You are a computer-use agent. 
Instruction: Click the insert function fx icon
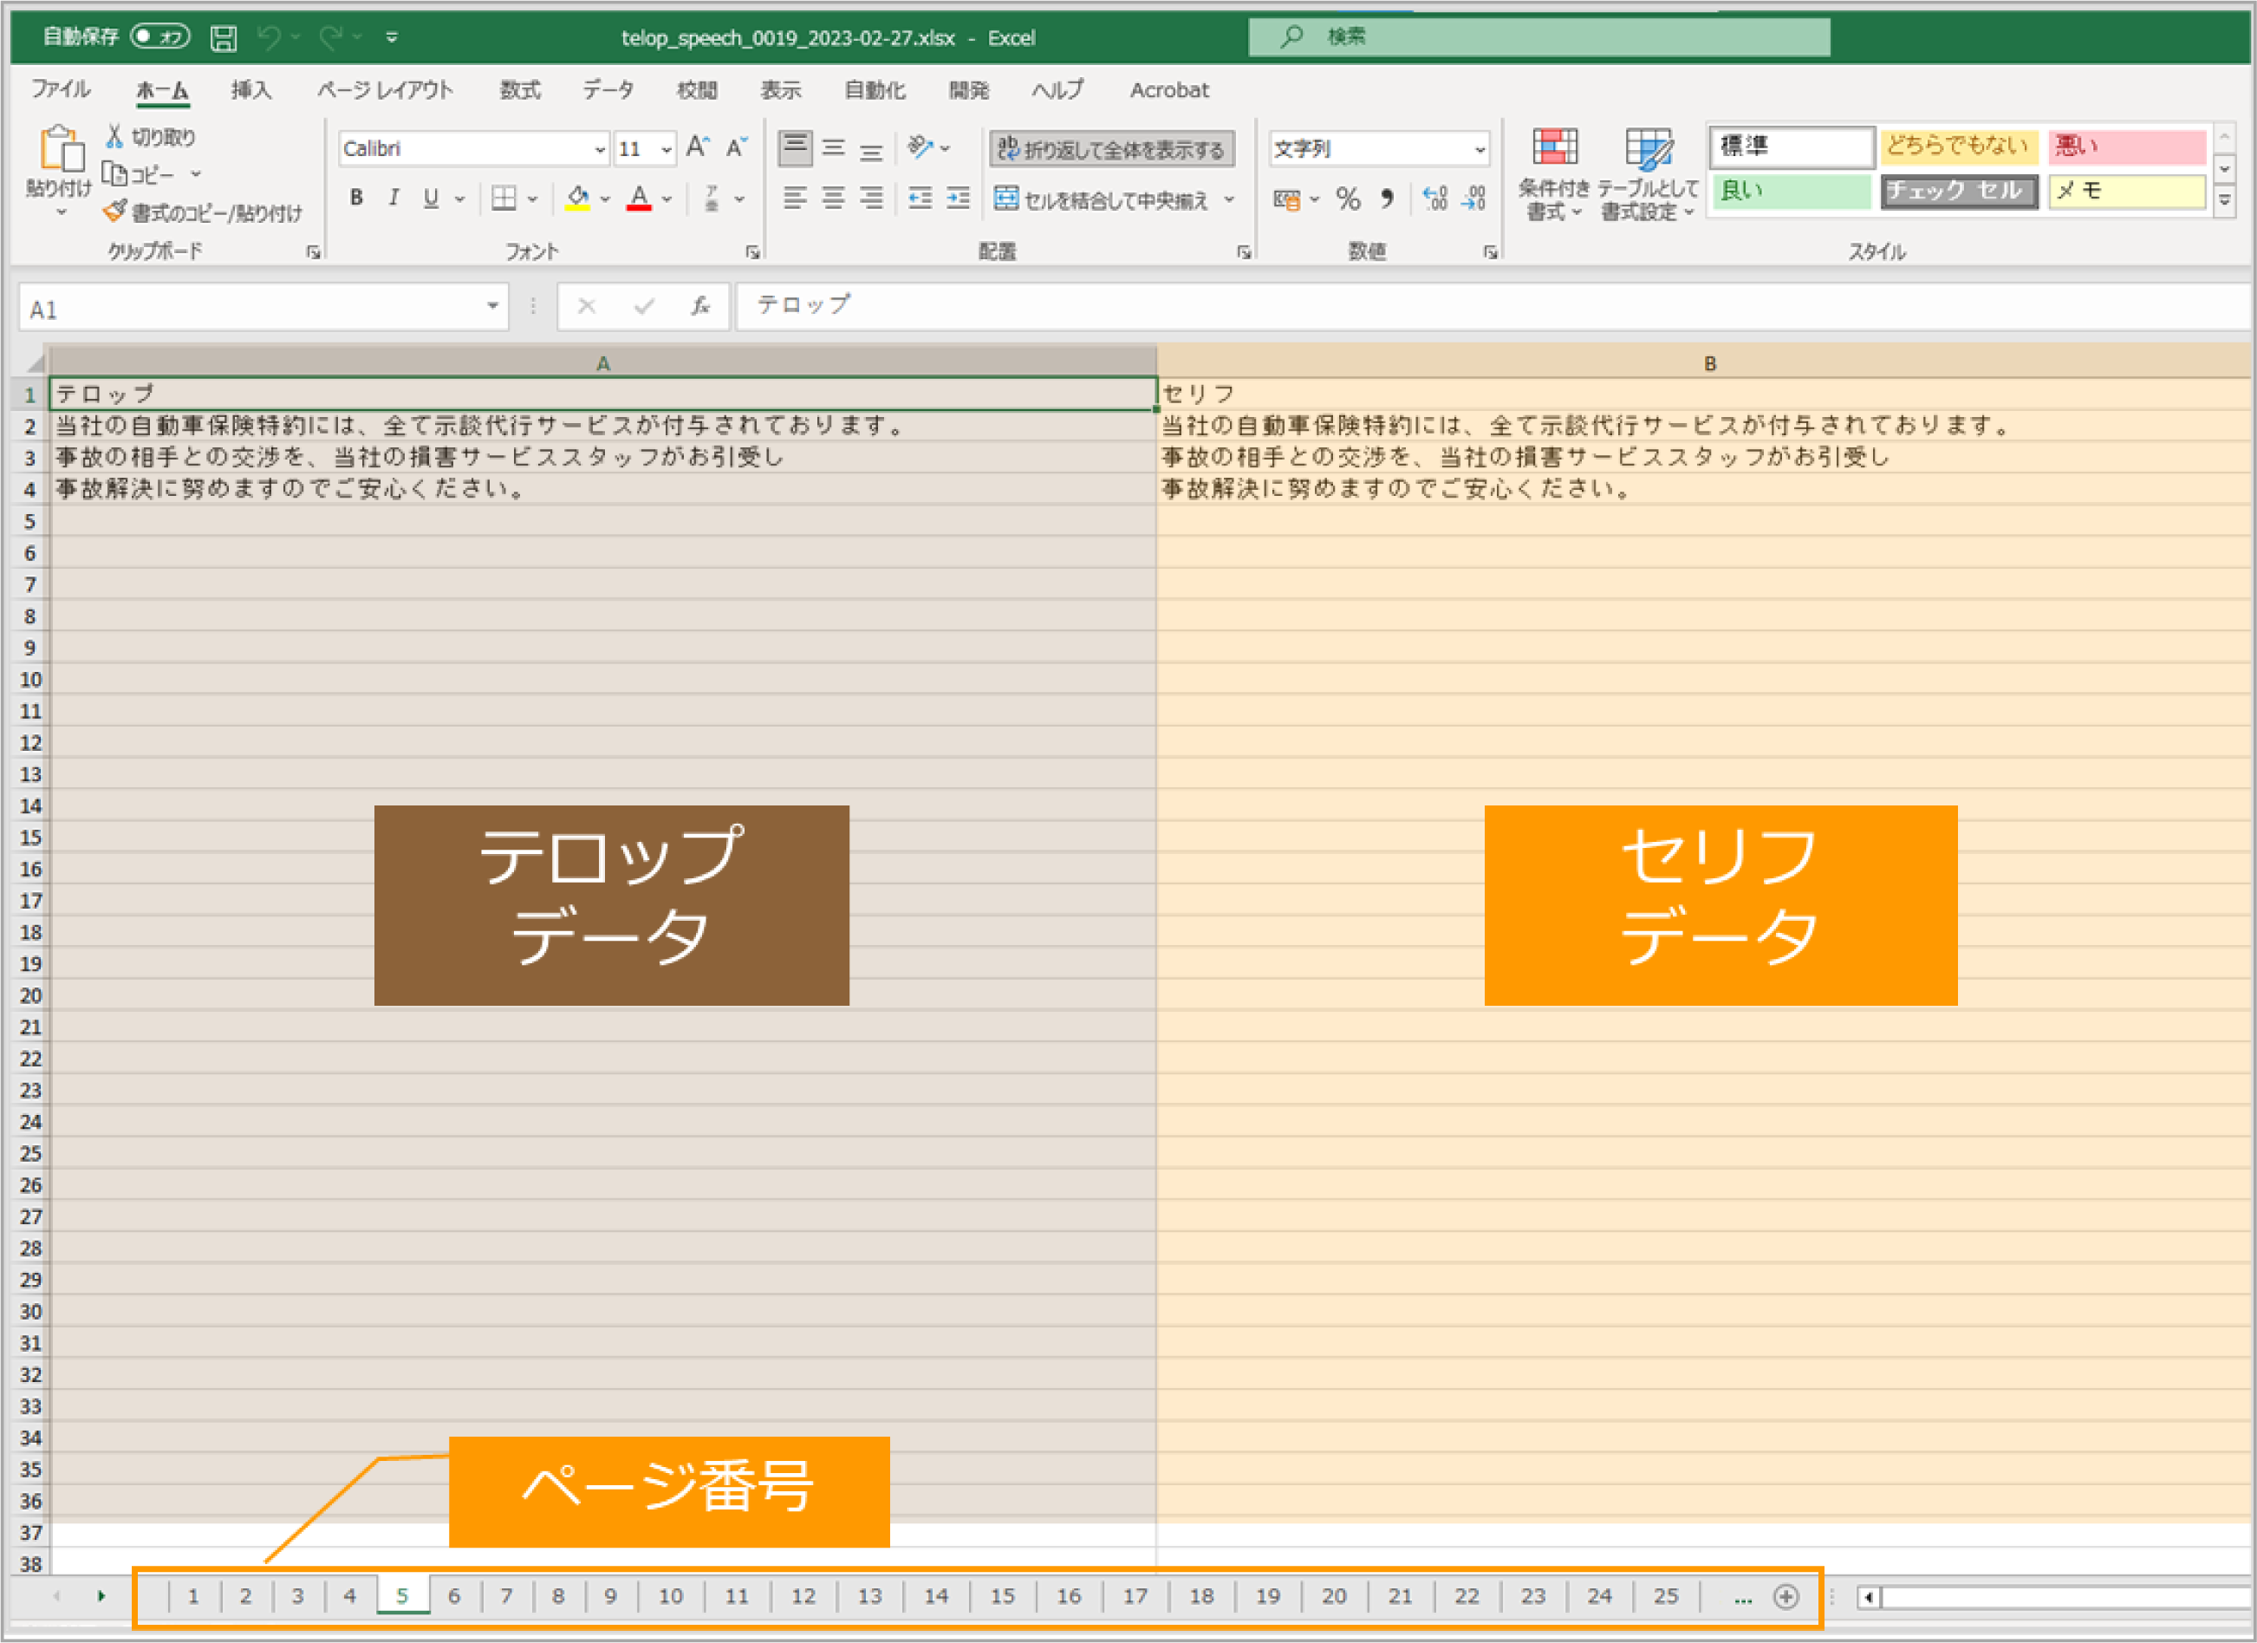[x=700, y=306]
